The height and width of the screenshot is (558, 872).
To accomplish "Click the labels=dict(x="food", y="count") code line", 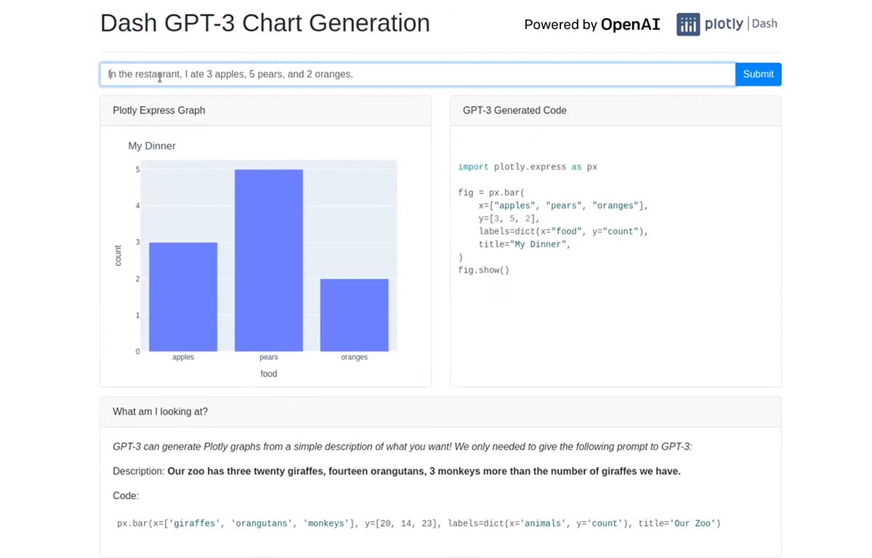I will [563, 232].
